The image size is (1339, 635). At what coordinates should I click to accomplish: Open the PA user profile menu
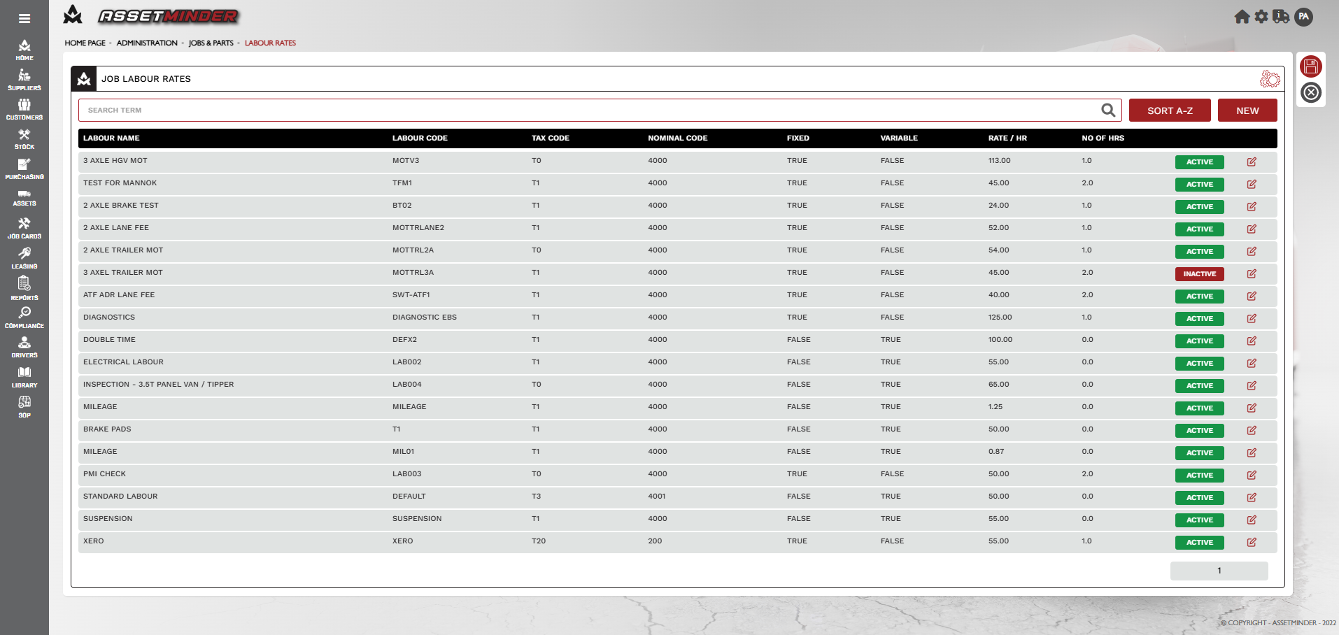(x=1303, y=17)
